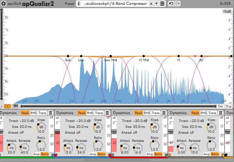The height and width of the screenshot is (162, 234).
Task: Click the Dr.R2R registration name
Action: coord(225,4)
